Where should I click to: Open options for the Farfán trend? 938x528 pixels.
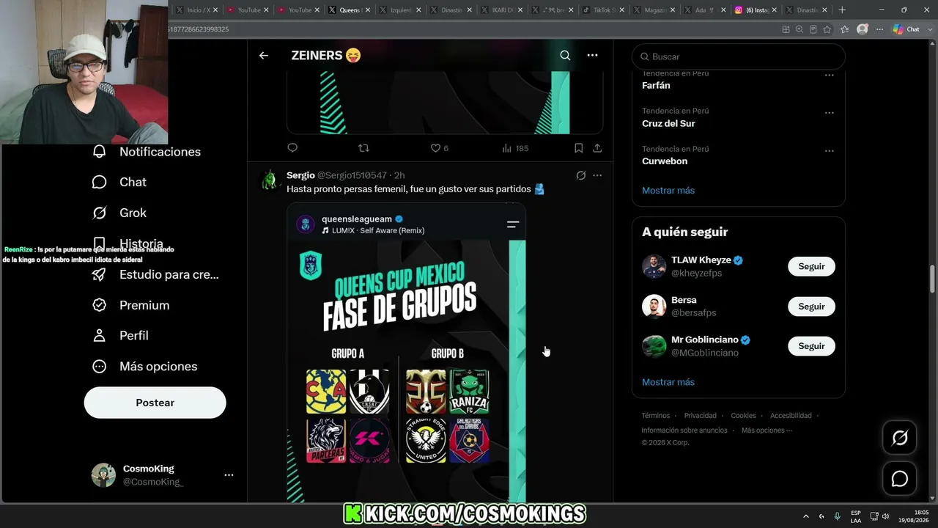(830, 75)
